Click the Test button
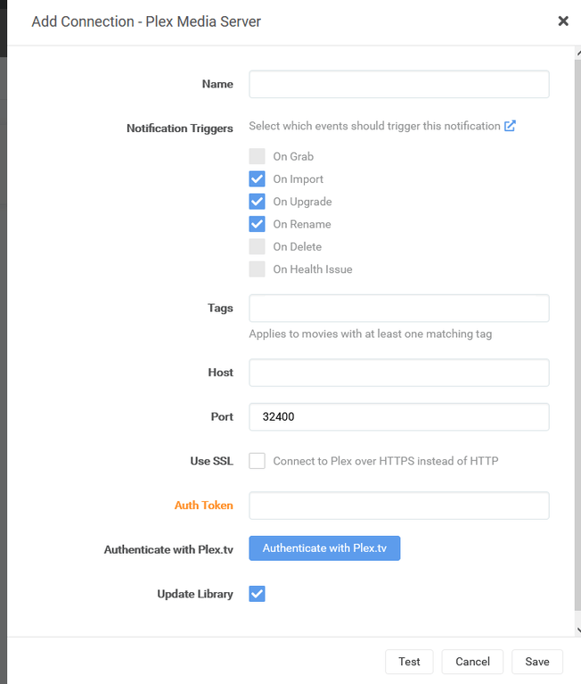581x684 pixels. point(409,662)
